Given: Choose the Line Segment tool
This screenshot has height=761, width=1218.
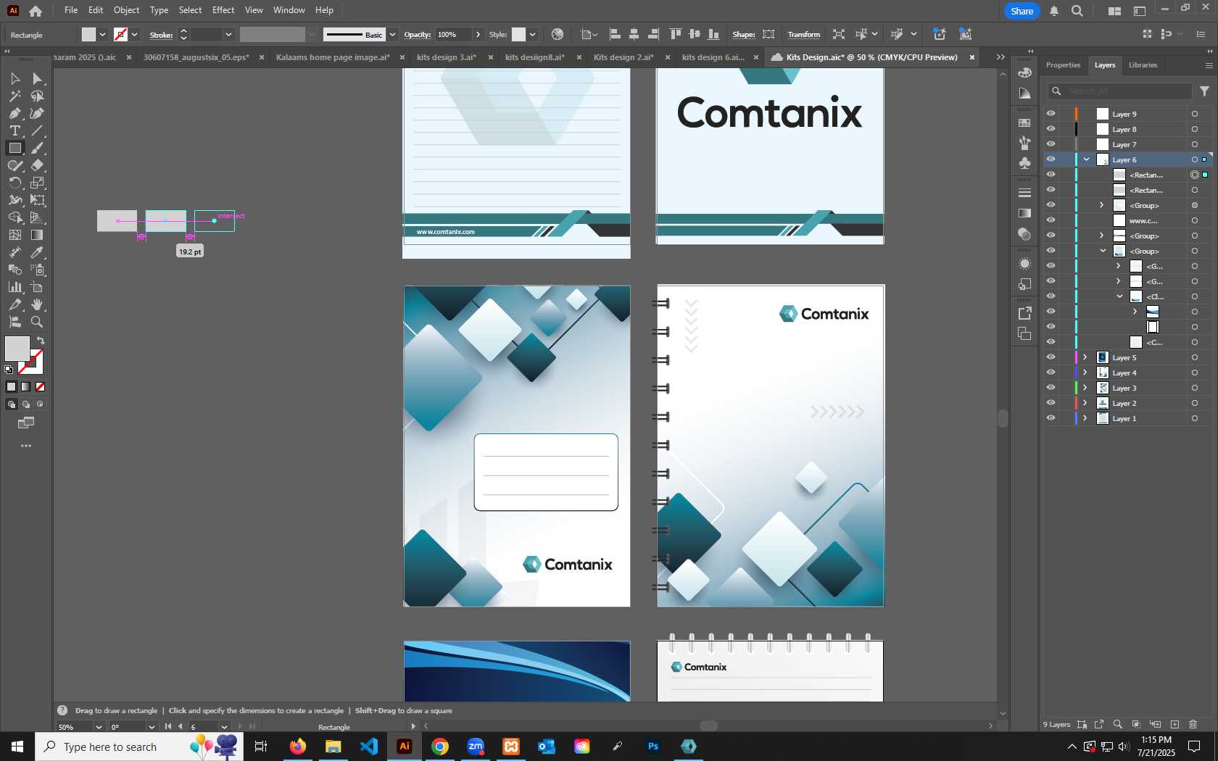Looking at the screenshot, I should 38,130.
